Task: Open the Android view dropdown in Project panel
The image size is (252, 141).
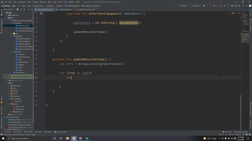Action: 9,9
